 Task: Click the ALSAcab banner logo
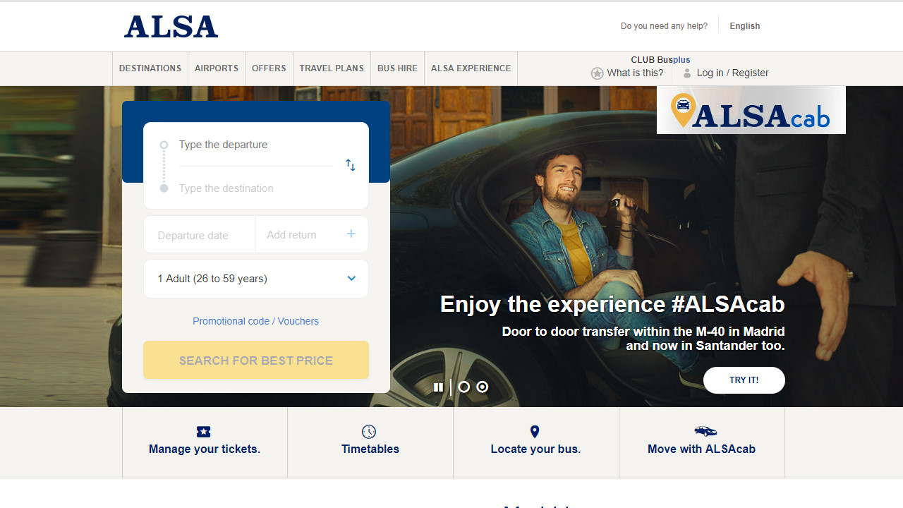751,110
